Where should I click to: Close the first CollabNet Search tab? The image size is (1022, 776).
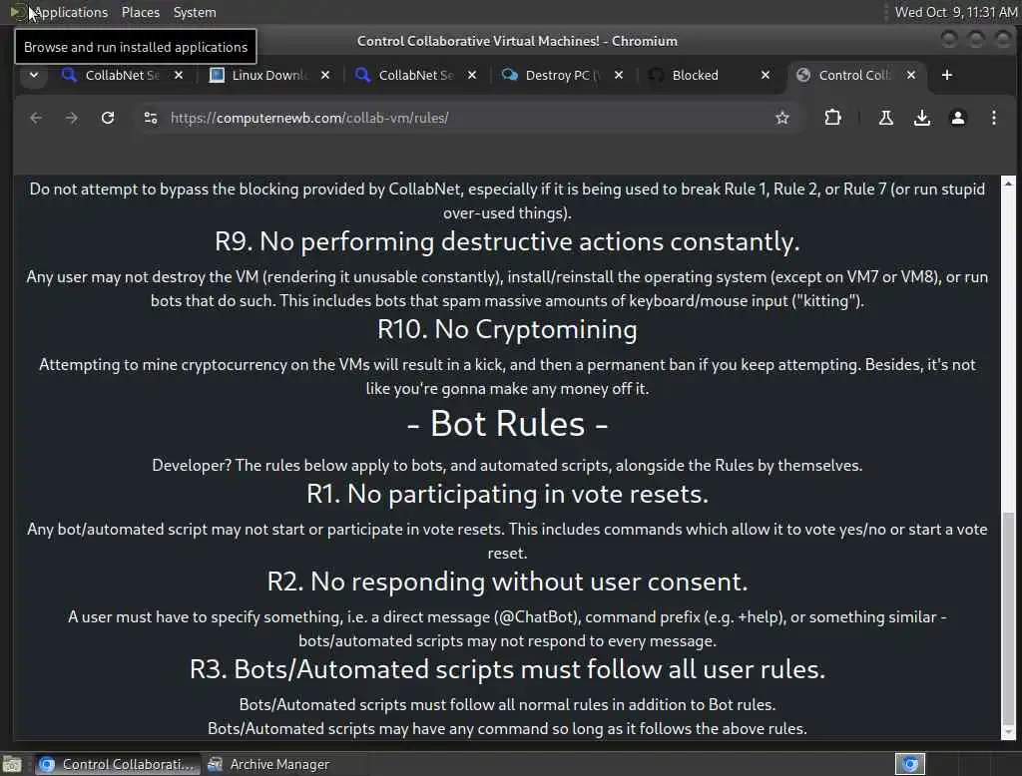(x=179, y=75)
